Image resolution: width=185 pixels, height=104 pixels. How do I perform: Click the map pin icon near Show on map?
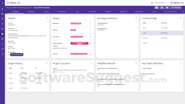[54, 72]
